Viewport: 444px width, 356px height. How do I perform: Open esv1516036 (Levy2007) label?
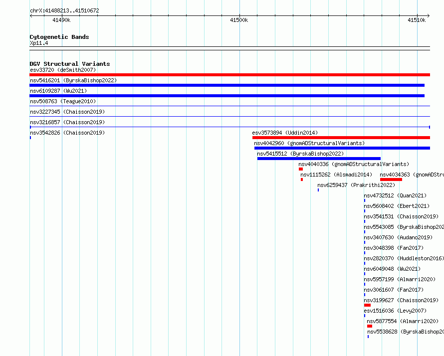[395, 311]
